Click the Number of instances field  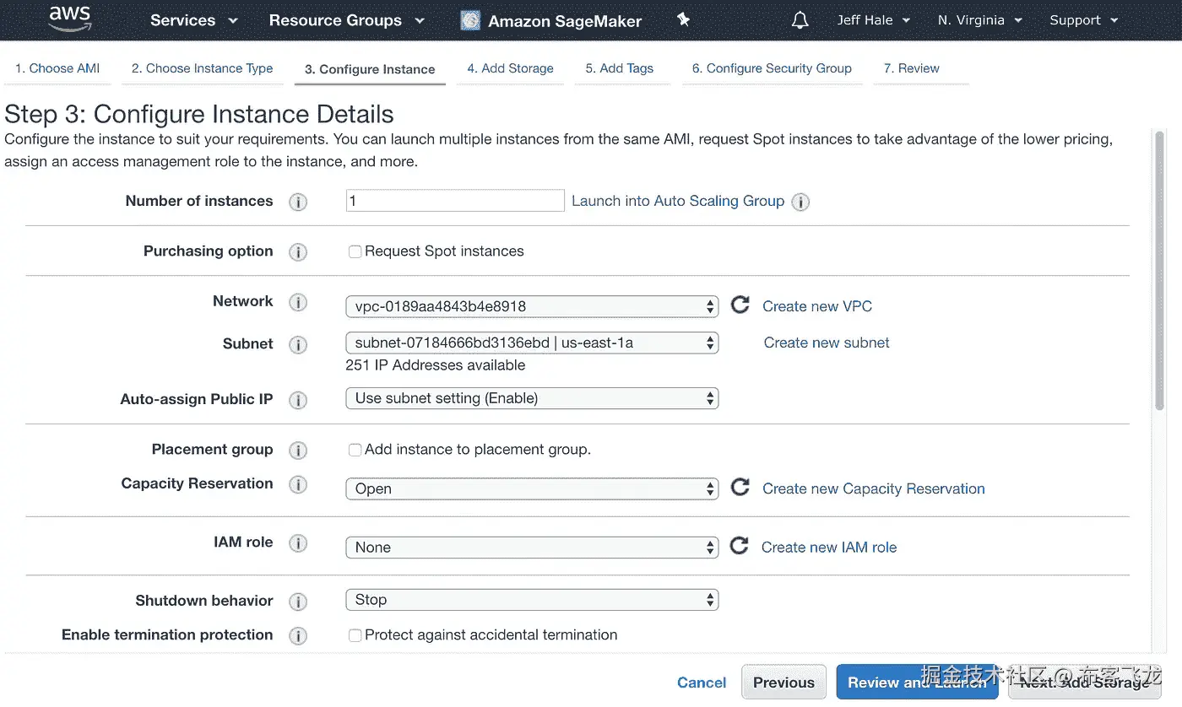pos(455,201)
